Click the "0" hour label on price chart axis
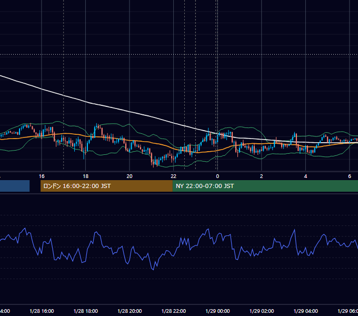Screen dimensions: 358x316 pyautogui.click(x=217, y=176)
